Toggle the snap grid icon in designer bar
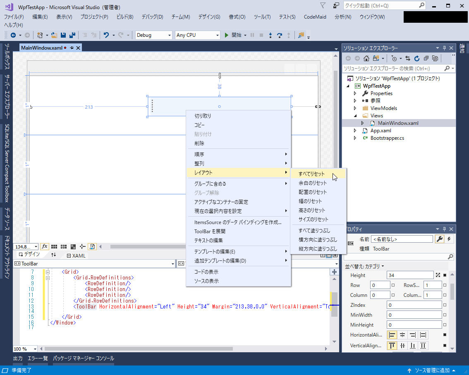Screen dimensions: 469x375 point(54,247)
